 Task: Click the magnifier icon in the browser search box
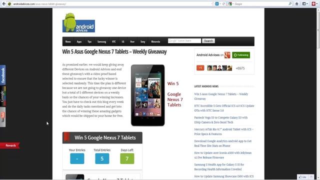point(290,3)
